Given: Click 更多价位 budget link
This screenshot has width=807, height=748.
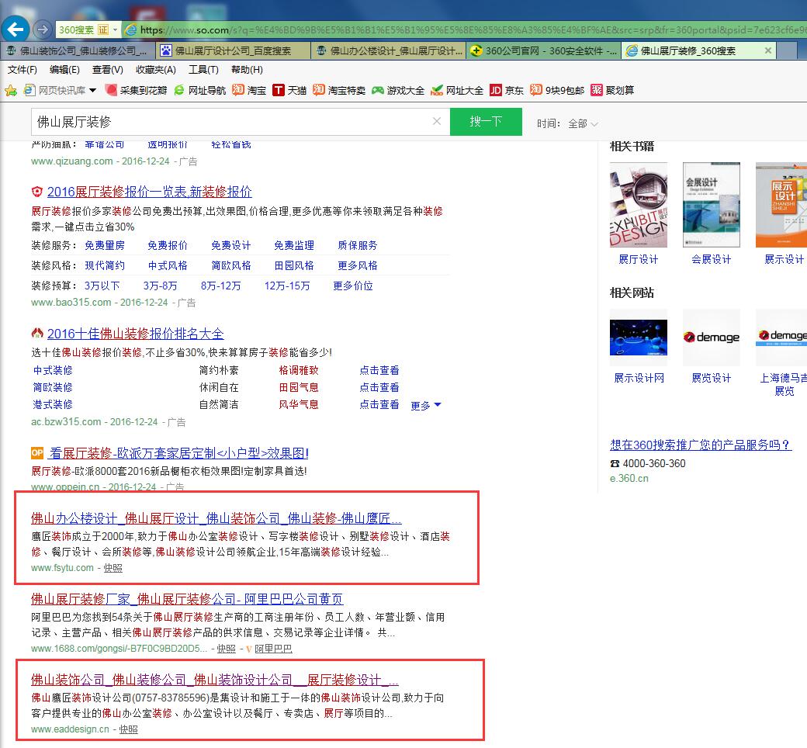Looking at the screenshot, I should coord(352,286).
